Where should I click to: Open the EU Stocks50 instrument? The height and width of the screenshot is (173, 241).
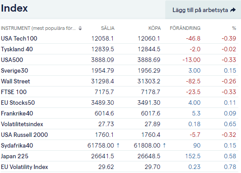click(x=18, y=103)
